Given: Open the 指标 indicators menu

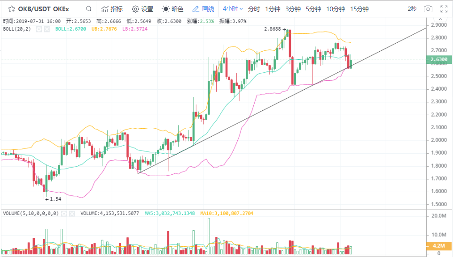Looking at the screenshot, I should (x=112, y=9).
